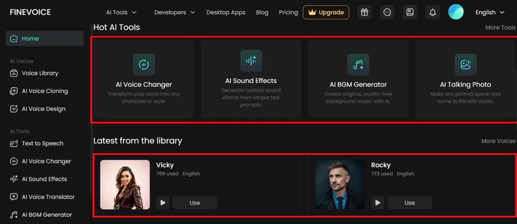This screenshot has width=517, height=224.
Task: Click Rocky's portrait thumbnail
Action: tap(340, 185)
